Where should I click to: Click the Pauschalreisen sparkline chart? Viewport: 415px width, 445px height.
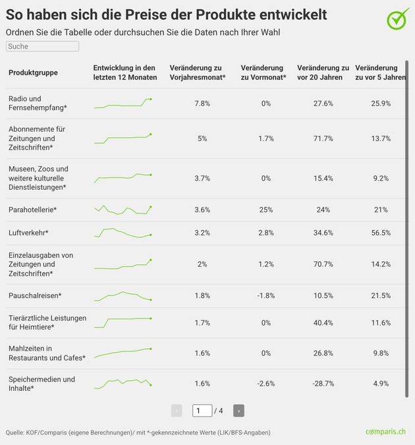(123, 296)
